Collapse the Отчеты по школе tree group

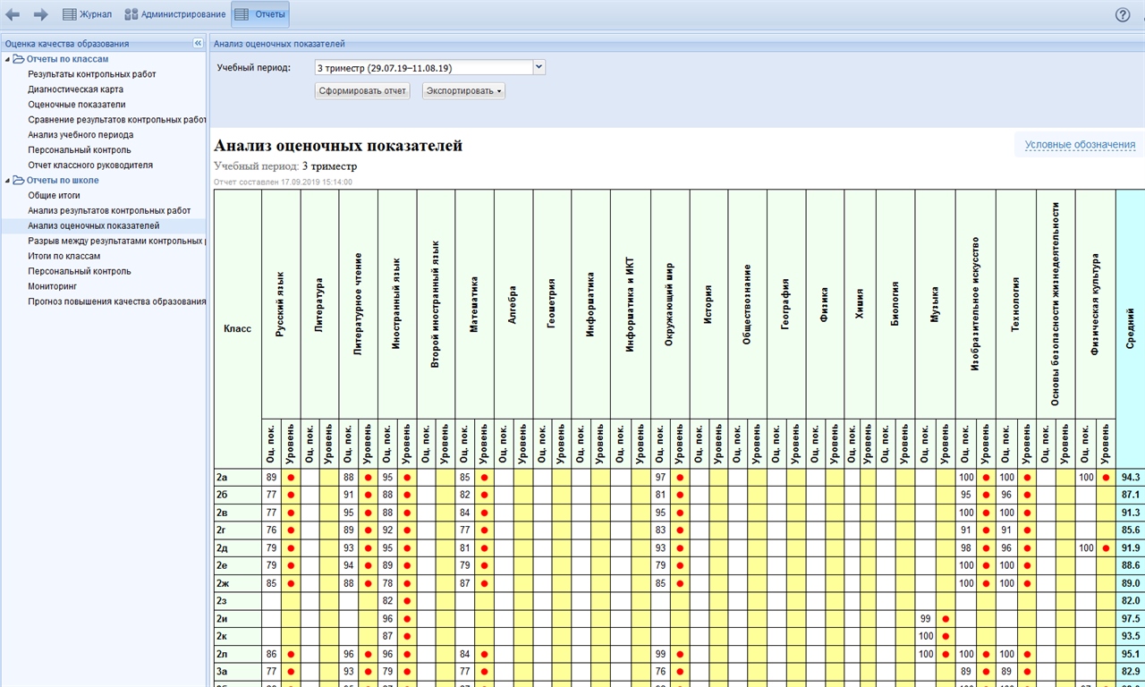pos(8,181)
